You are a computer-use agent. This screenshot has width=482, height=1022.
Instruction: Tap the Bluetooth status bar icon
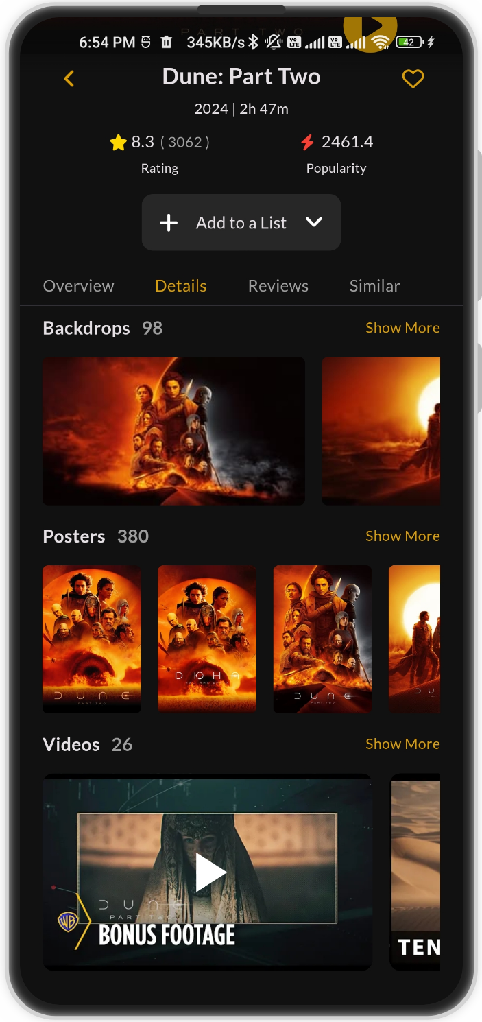pyautogui.click(x=253, y=43)
